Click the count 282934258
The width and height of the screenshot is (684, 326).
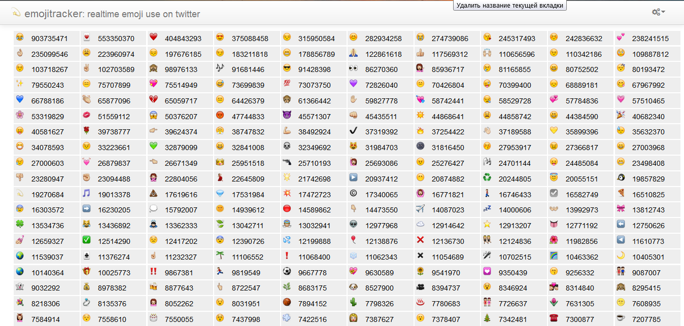(x=384, y=39)
